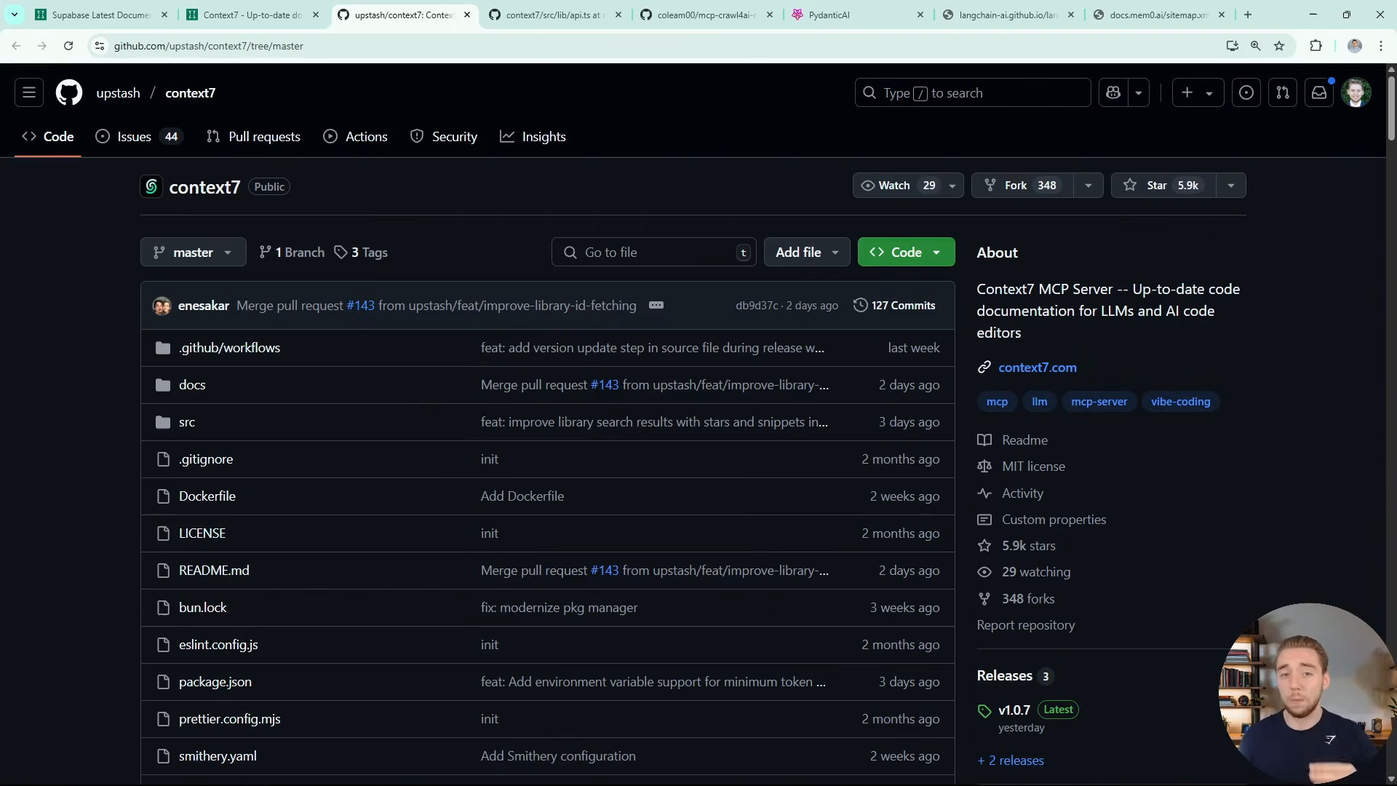Open commit hash db9d37c
Viewport: 1397px width, 786px height.
point(757,306)
